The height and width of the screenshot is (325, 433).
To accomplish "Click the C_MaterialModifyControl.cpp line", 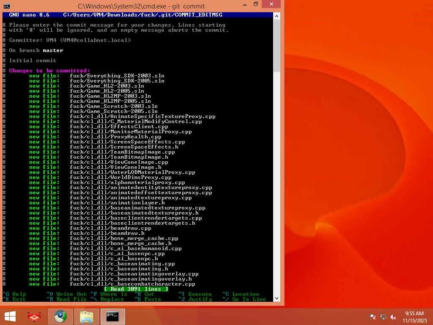I will click(136, 121).
